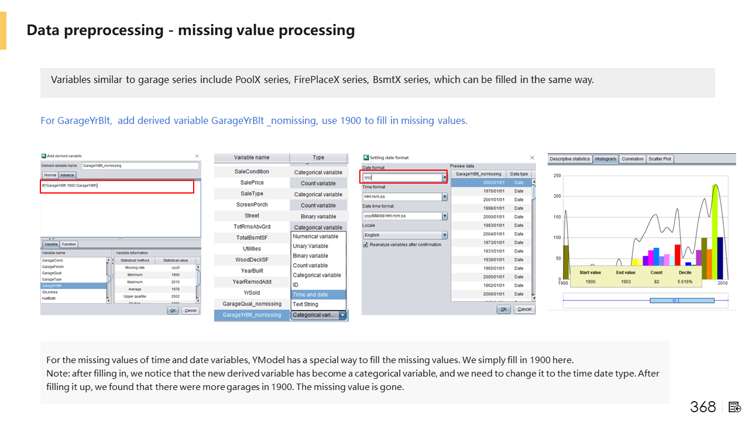The image size is (749, 421).
Task: Click the K logo of Setting date format
Action: coord(366,157)
